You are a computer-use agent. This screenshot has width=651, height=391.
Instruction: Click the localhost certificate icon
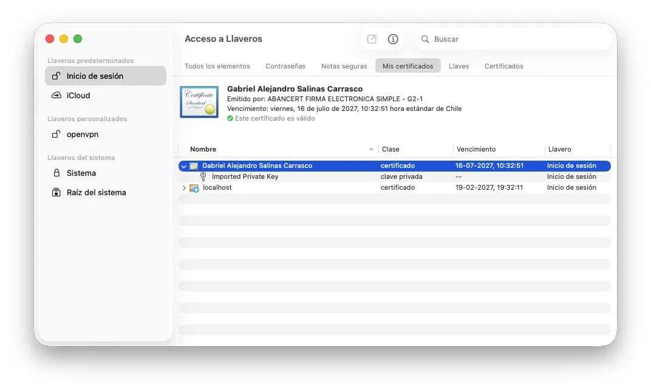pos(194,189)
